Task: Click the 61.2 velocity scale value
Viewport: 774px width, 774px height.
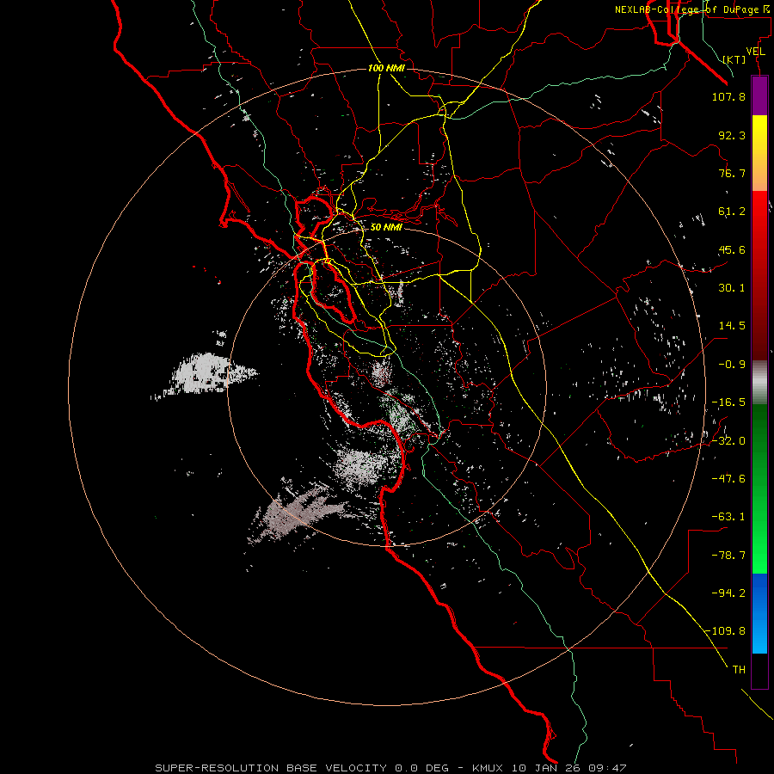Action: coord(732,212)
